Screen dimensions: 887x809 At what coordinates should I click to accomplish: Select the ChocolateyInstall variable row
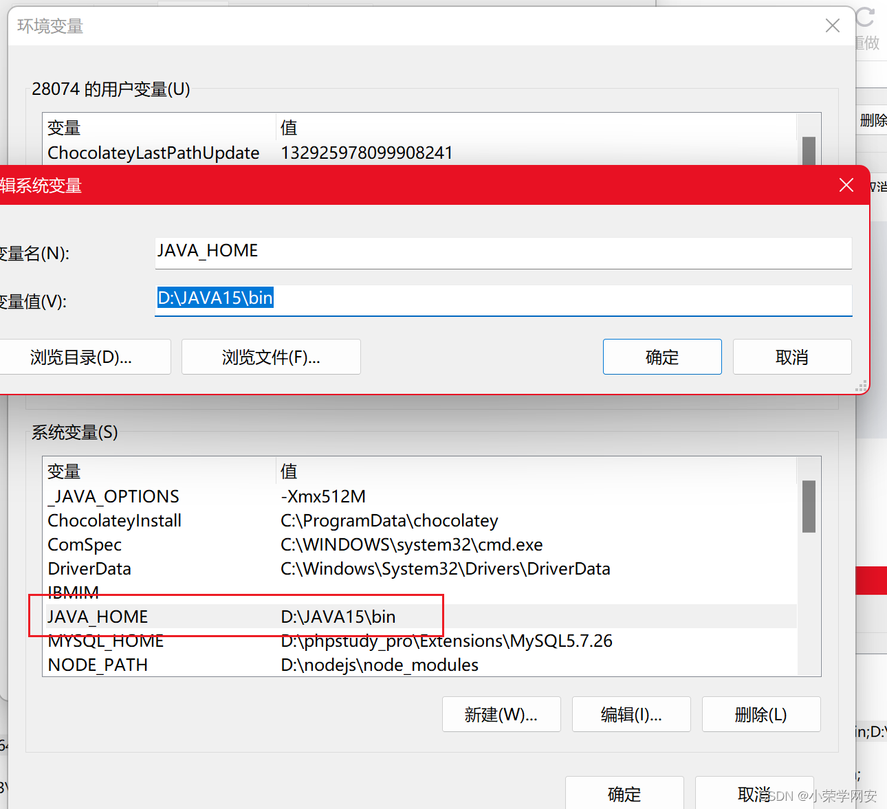[x=419, y=520]
